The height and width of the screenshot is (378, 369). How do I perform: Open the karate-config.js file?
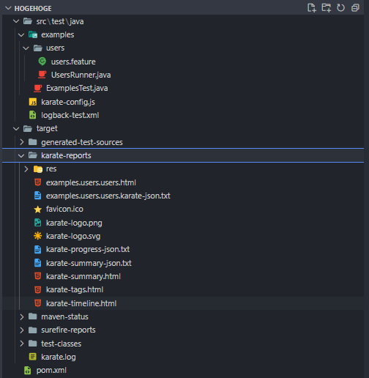(x=68, y=102)
